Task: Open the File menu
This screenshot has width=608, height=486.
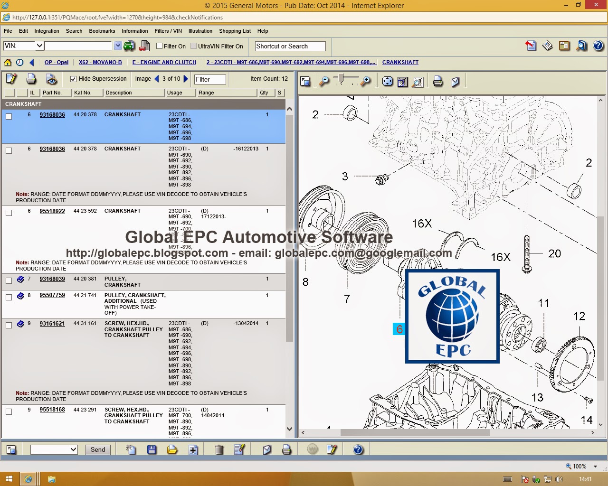Action: pos(8,31)
